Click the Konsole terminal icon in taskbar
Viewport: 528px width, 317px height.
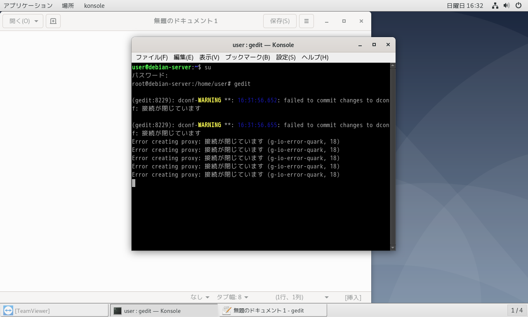click(x=118, y=310)
